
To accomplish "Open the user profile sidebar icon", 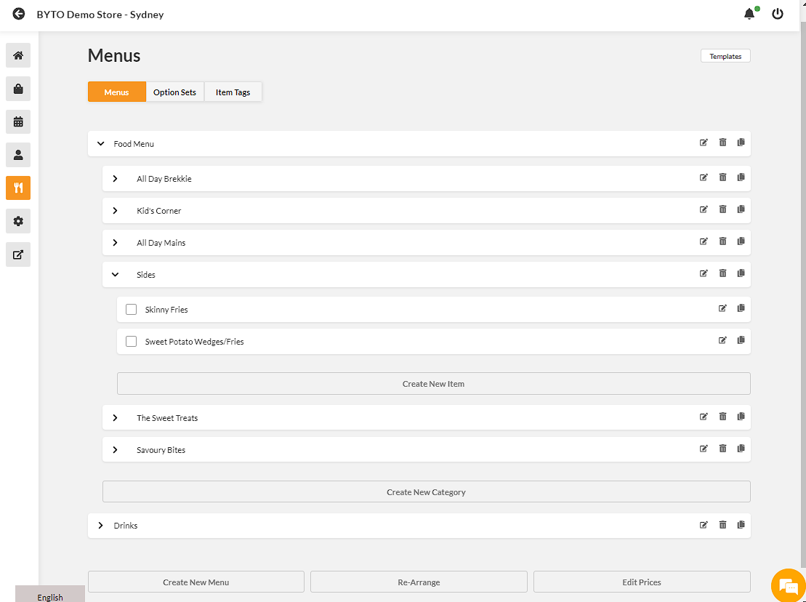I will point(18,155).
